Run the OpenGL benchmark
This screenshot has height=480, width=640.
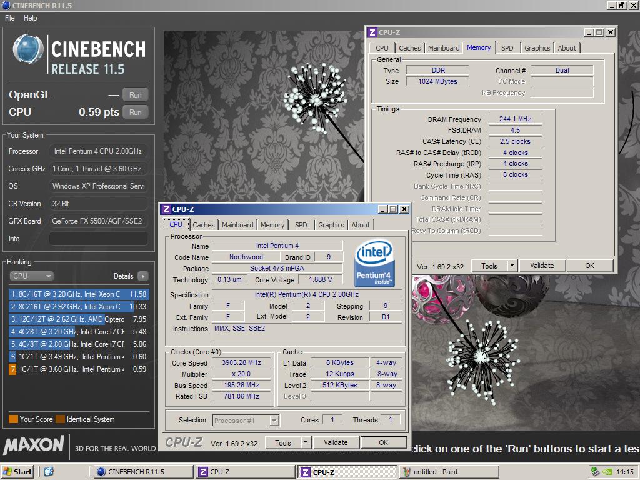[136, 95]
